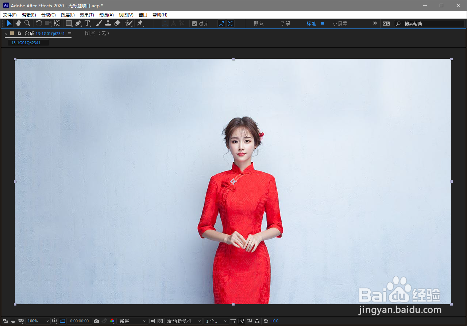Select the Rectangle shape tool

(69, 23)
